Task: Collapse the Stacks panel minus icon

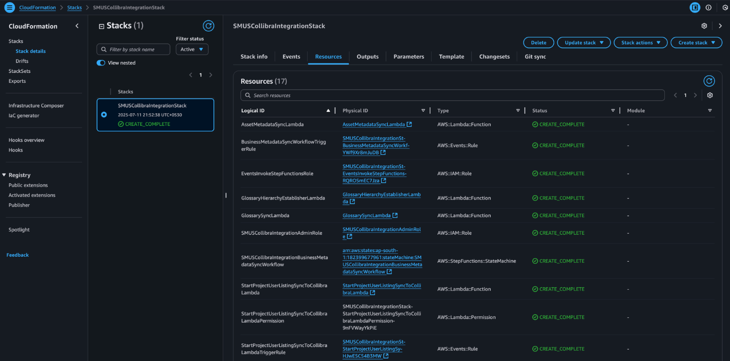Action: pyautogui.click(x=101, y=27)
